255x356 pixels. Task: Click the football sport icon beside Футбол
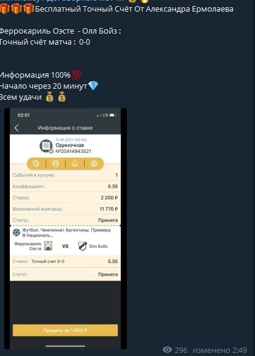coord(17,232)
